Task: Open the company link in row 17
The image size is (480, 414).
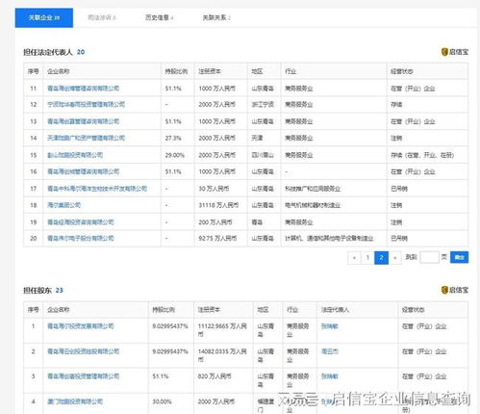Action: (x=97, y=189)
